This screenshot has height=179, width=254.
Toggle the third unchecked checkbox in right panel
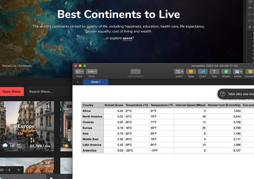250,20
